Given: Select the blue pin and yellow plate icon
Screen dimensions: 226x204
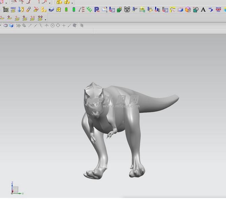Looking at the screenshot, I should [21, 10].
